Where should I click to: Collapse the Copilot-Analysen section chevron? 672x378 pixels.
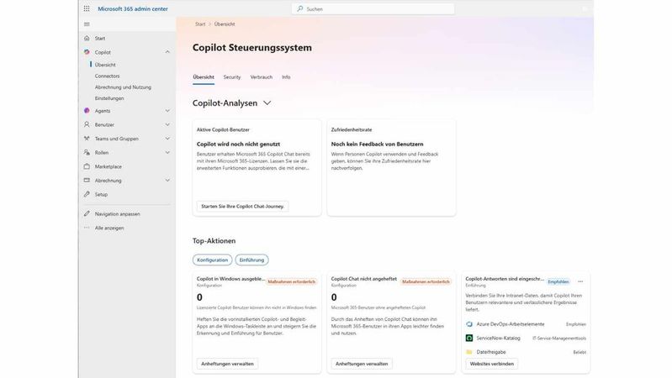(267, 103)
